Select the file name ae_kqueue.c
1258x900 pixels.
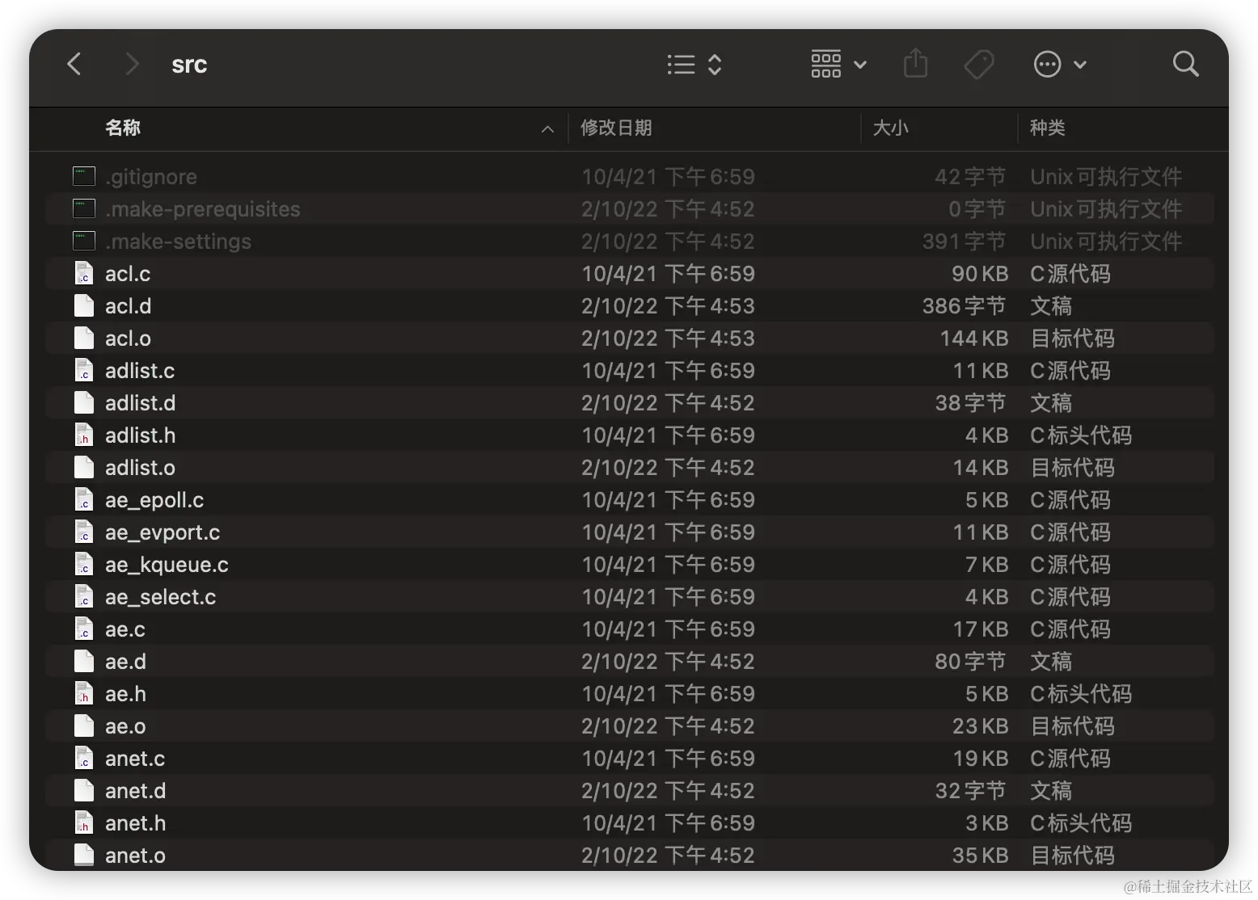(167, 565)
